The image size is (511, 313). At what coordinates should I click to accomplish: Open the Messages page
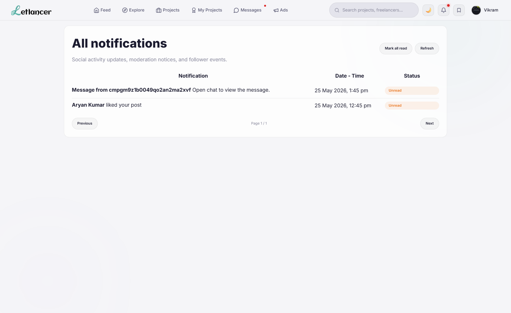[248, 10]
